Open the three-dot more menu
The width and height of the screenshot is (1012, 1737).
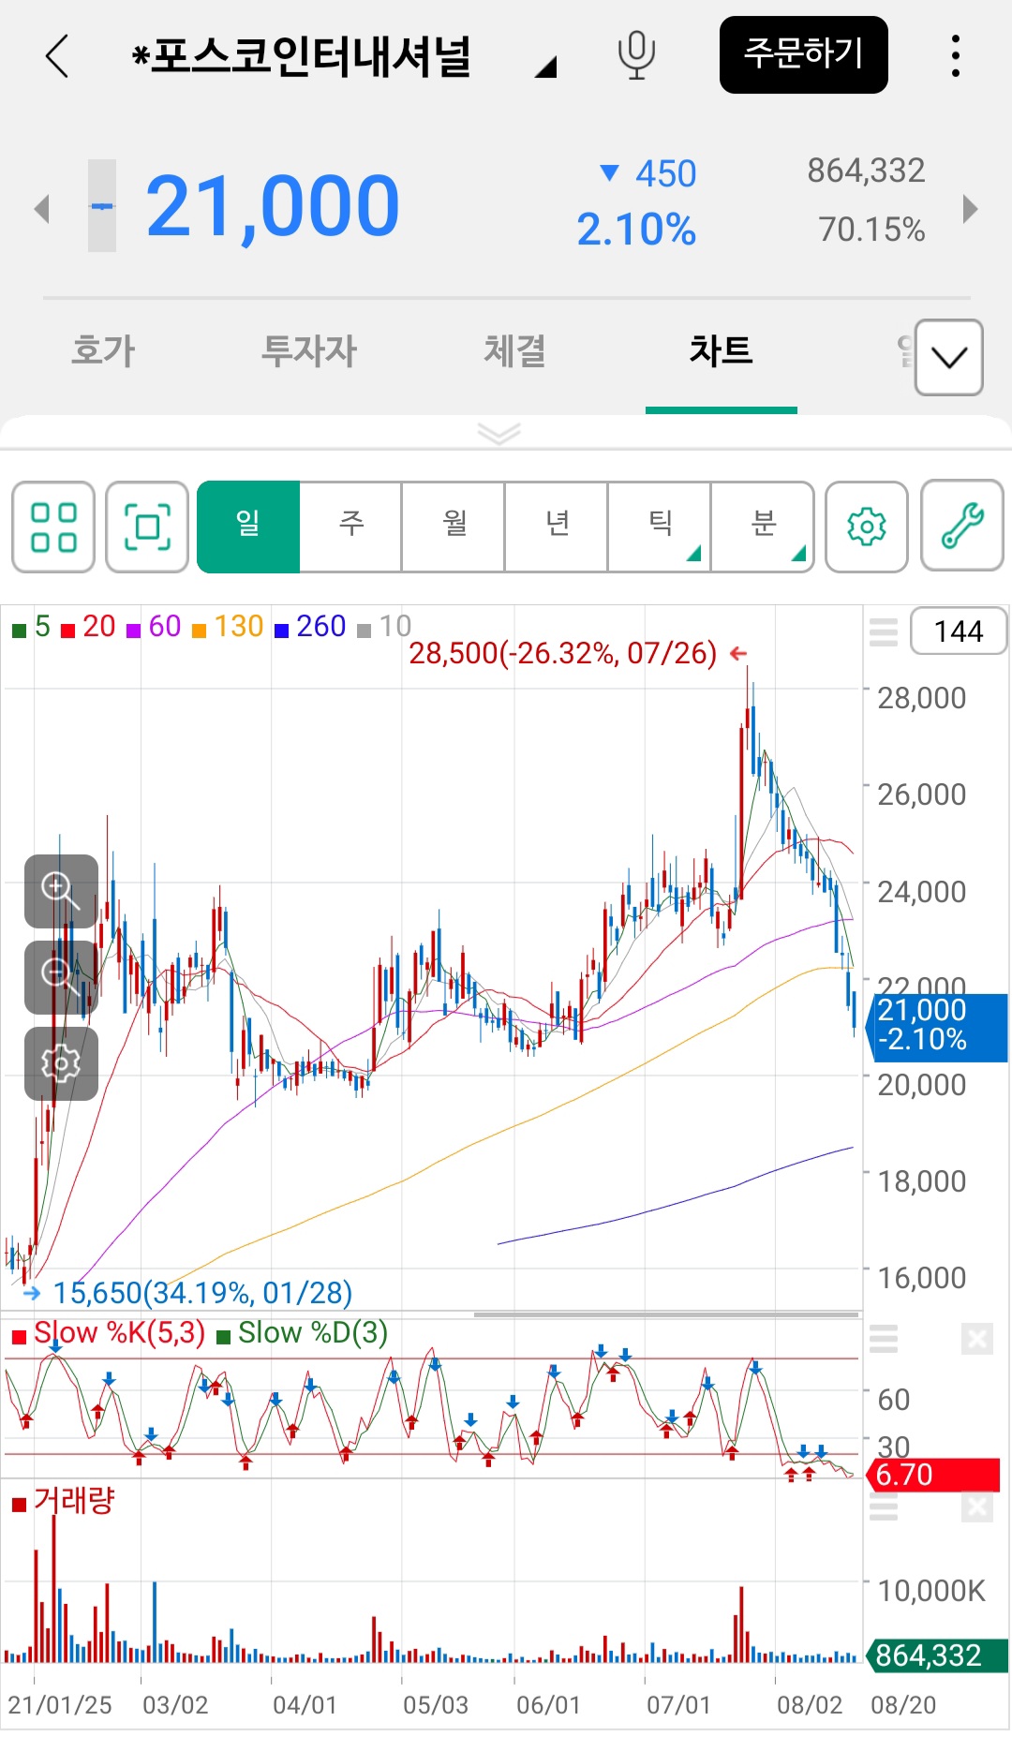[x=955, y=56]
